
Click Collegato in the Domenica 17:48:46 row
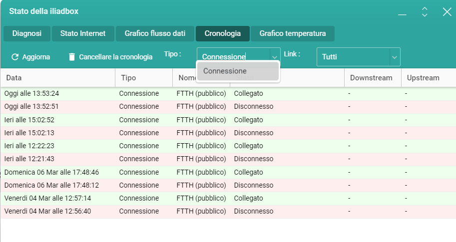[x=248, y=172]
